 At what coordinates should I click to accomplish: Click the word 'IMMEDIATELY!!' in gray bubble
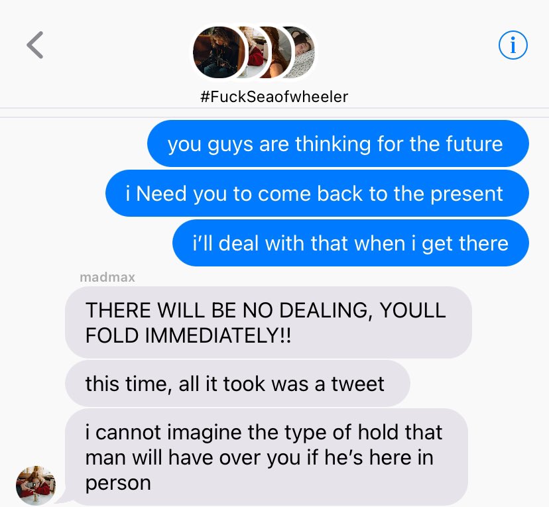217,335
